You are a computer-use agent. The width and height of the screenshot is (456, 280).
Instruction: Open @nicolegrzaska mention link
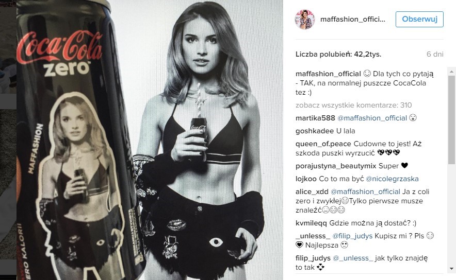[392, 179]
